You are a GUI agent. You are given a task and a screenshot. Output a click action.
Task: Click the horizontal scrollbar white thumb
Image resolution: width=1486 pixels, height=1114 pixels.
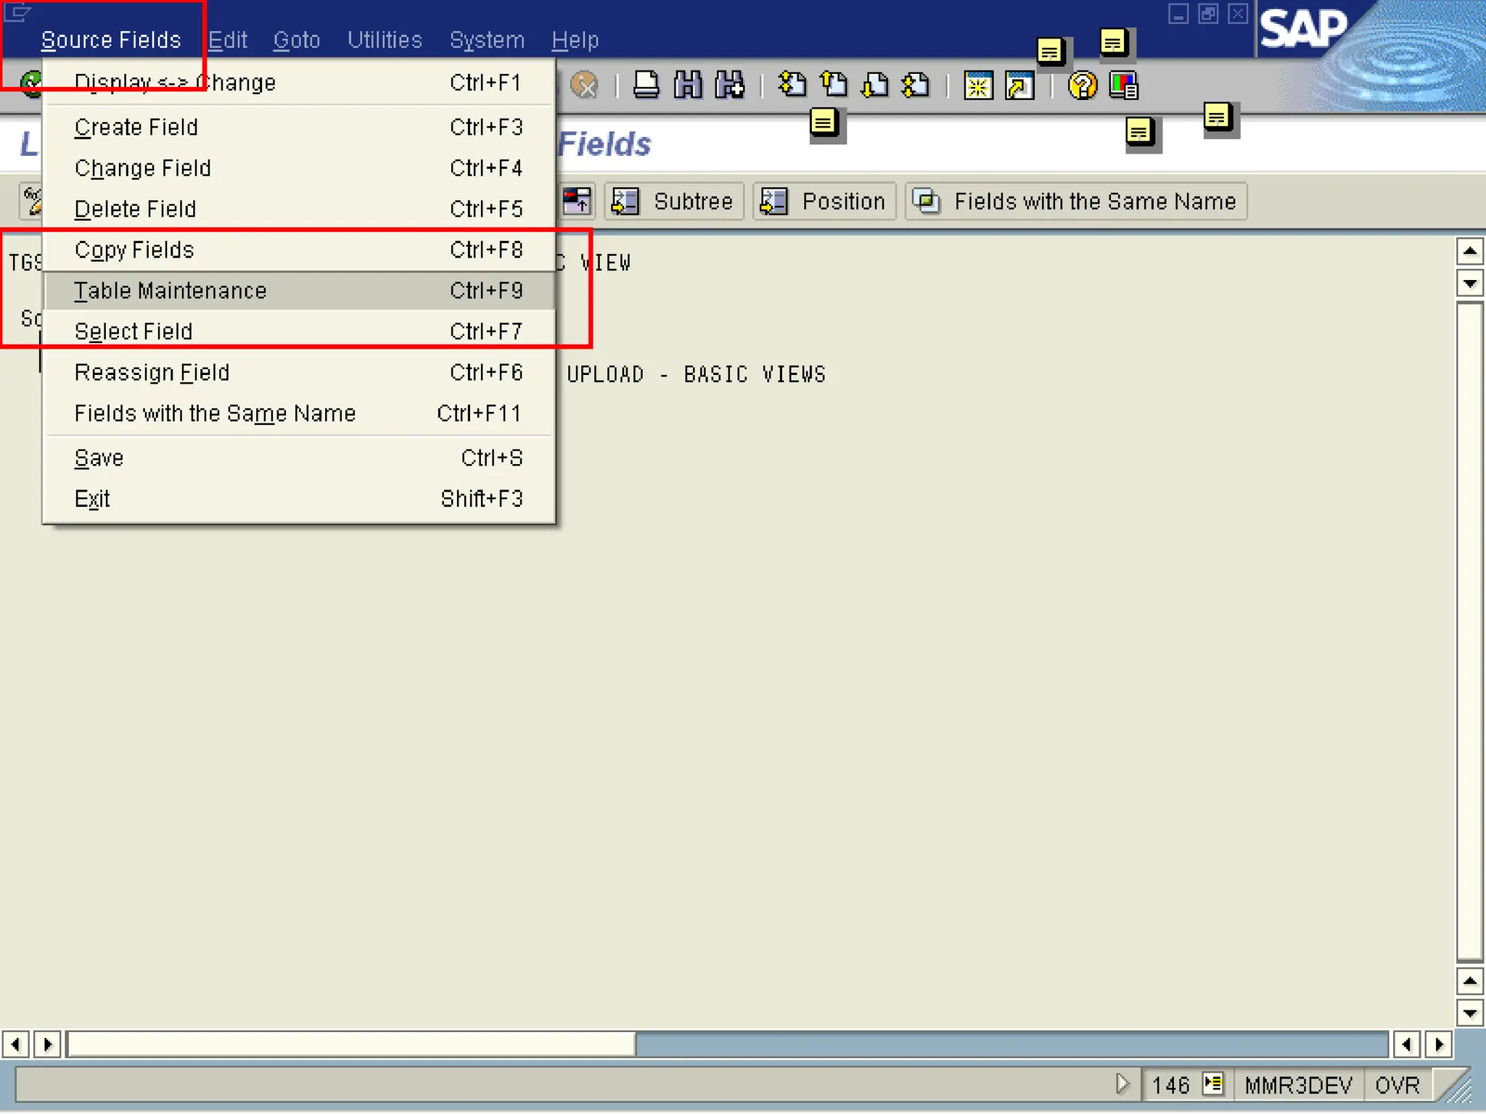pyautogui.click(x=351, y=1044)
